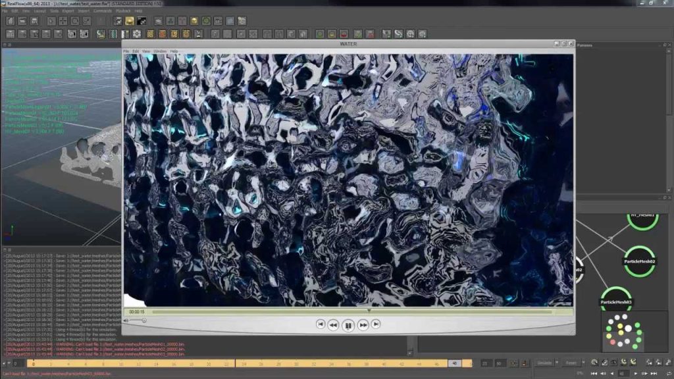
Task: Select the arrow Select tool
Action: (x=51, y=20)
